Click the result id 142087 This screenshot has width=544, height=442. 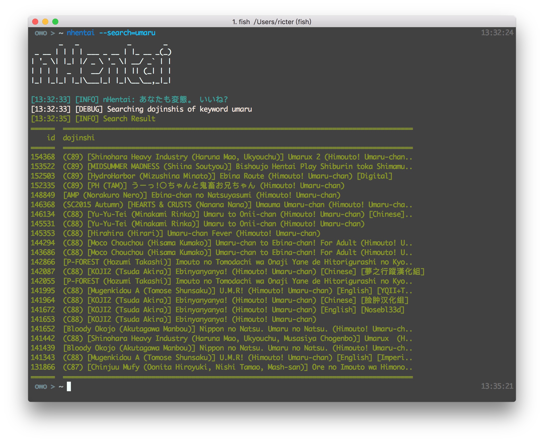pos(43,272)
